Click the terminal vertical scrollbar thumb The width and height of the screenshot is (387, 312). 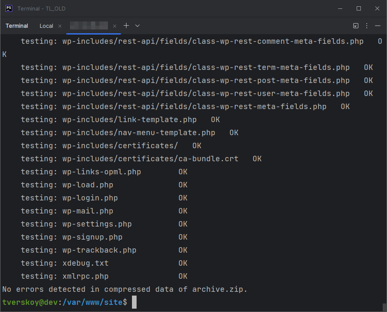pos(384,307)
